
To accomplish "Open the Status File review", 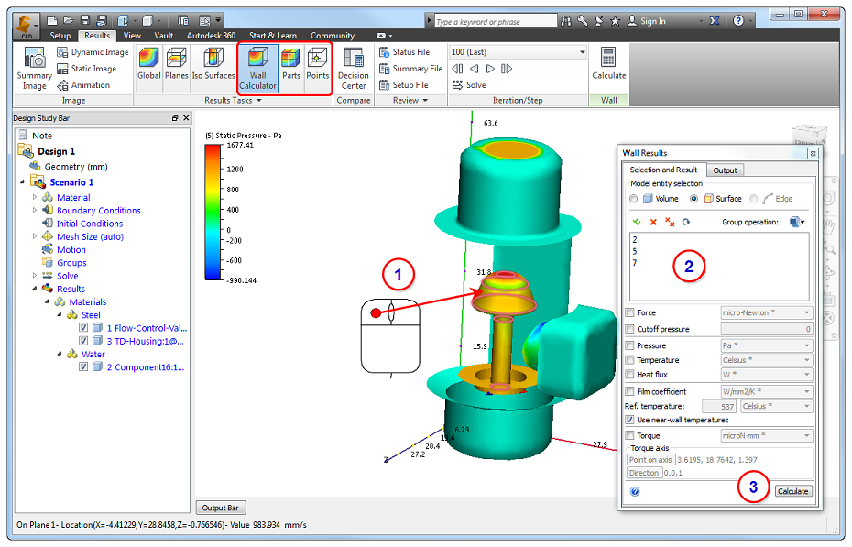I will click(404, 52).
